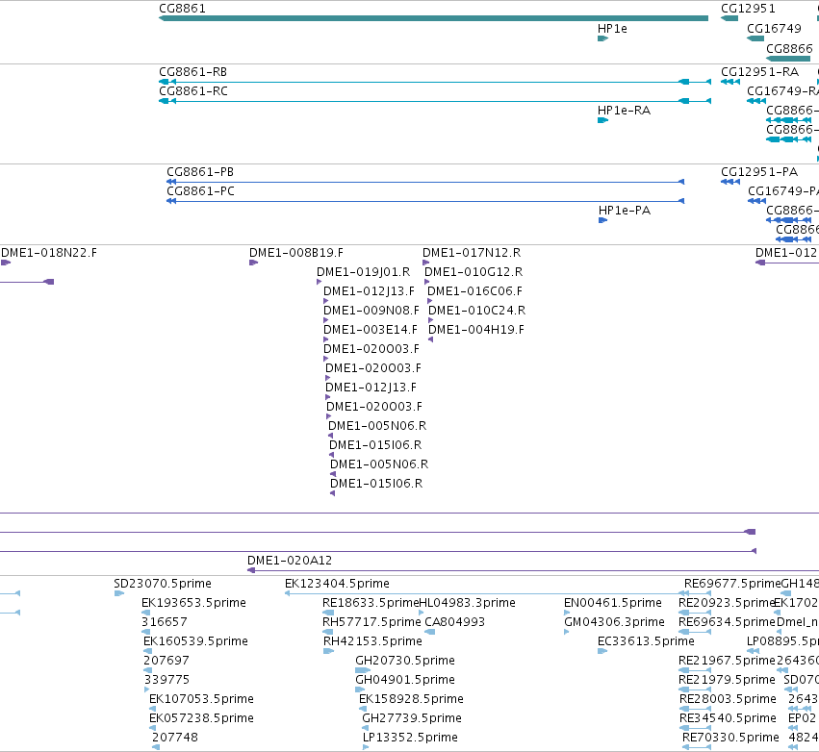819x752 pixels.
Task: Click the 316657 feature label
Action: (x=164, y=621)
